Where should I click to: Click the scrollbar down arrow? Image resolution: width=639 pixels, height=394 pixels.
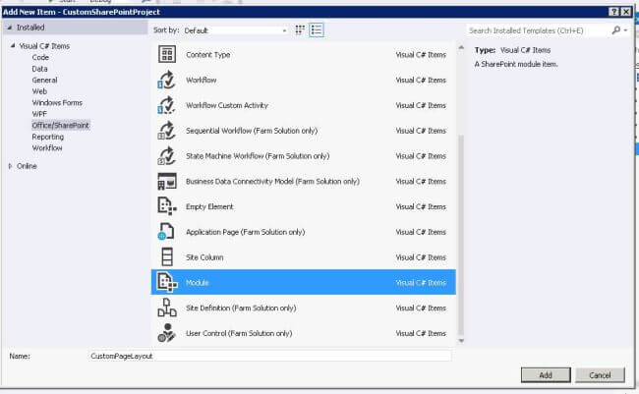coord(461,341)
